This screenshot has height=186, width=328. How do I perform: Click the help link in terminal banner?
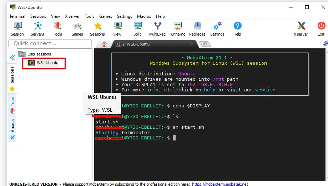[x=210, y=90]
